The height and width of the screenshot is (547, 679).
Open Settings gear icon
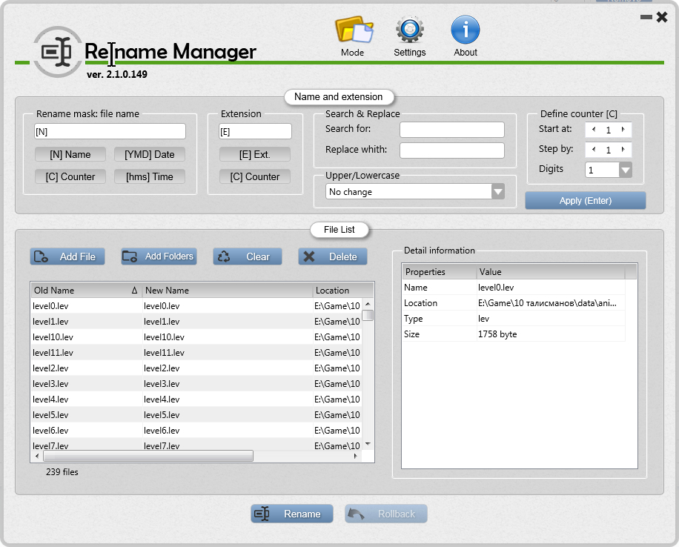409,32
